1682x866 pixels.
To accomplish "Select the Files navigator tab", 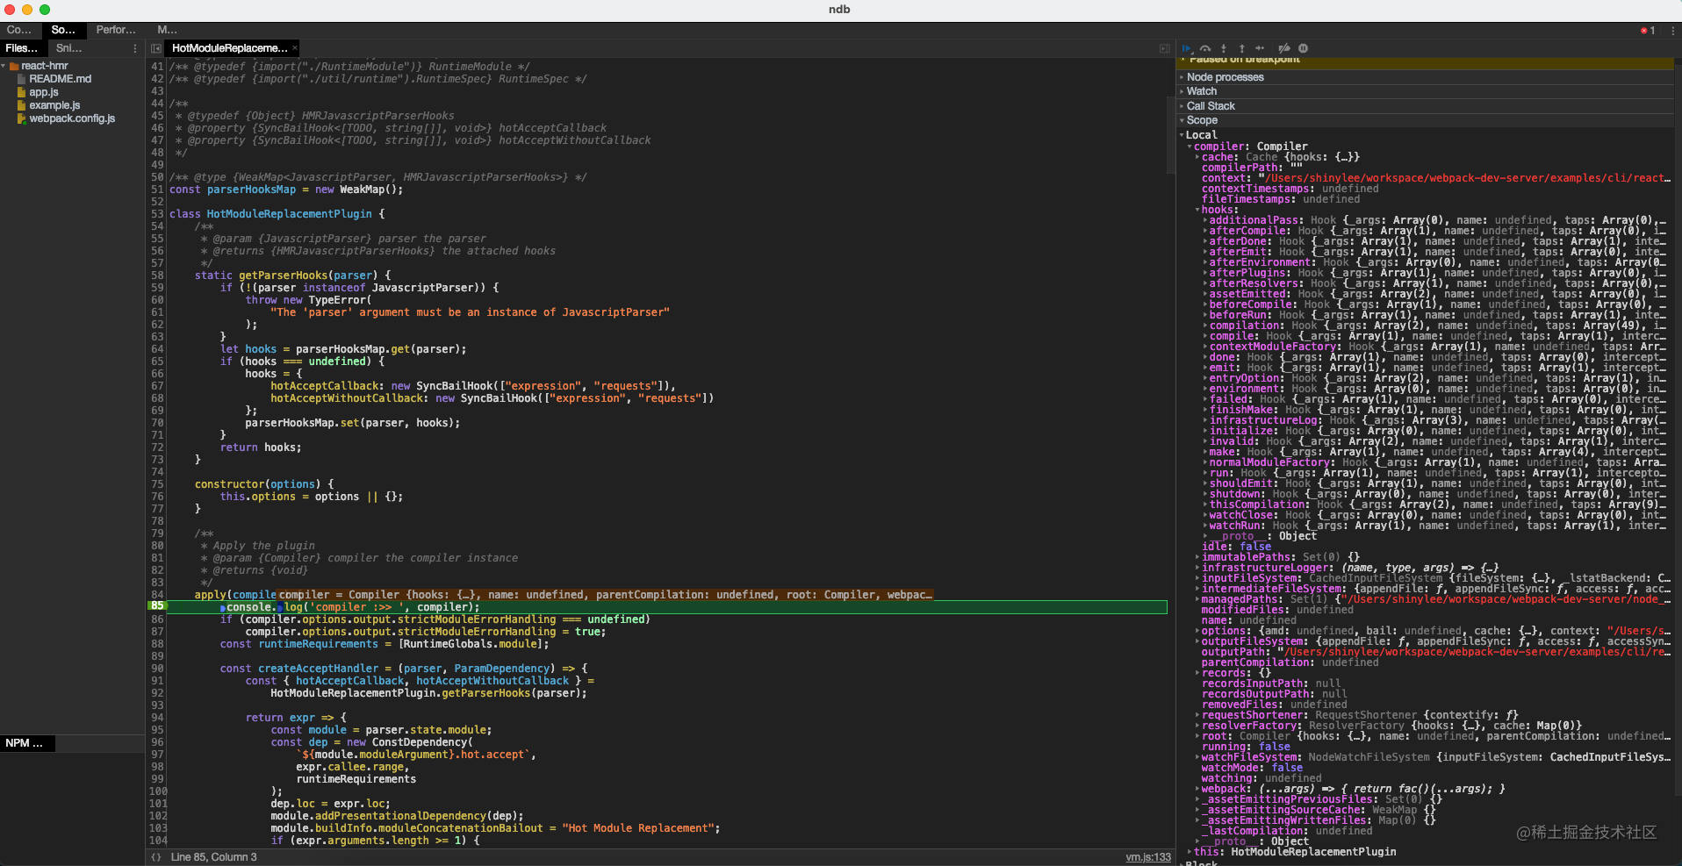I will [22, 48].
